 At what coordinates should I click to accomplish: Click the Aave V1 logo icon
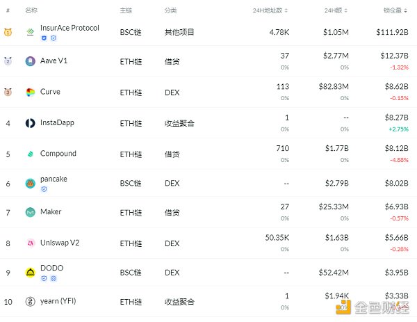(x=31, y=61)
